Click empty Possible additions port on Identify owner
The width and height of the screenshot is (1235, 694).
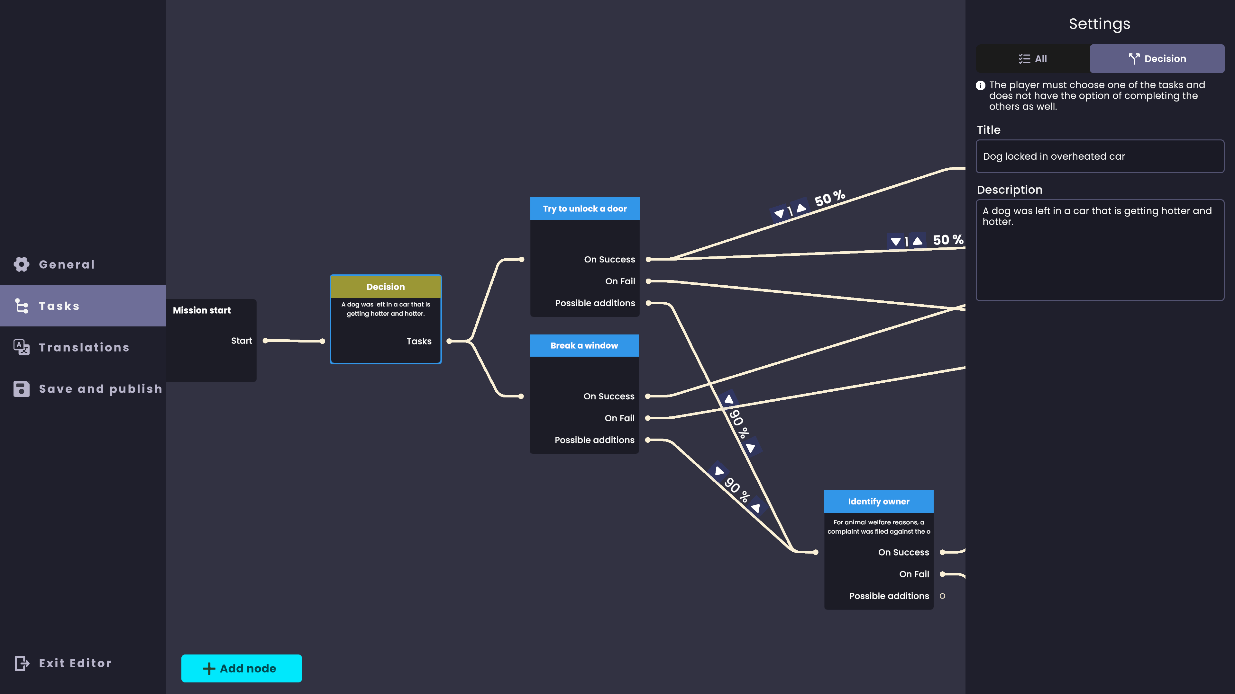click(942, 596)
